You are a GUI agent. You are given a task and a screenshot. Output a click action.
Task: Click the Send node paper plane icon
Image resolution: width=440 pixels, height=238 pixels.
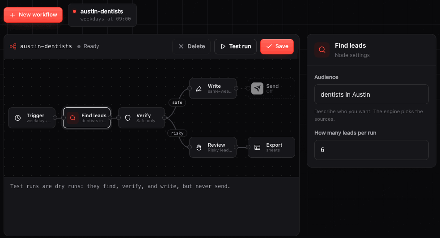pyautogui.click(x=257, y=89)
